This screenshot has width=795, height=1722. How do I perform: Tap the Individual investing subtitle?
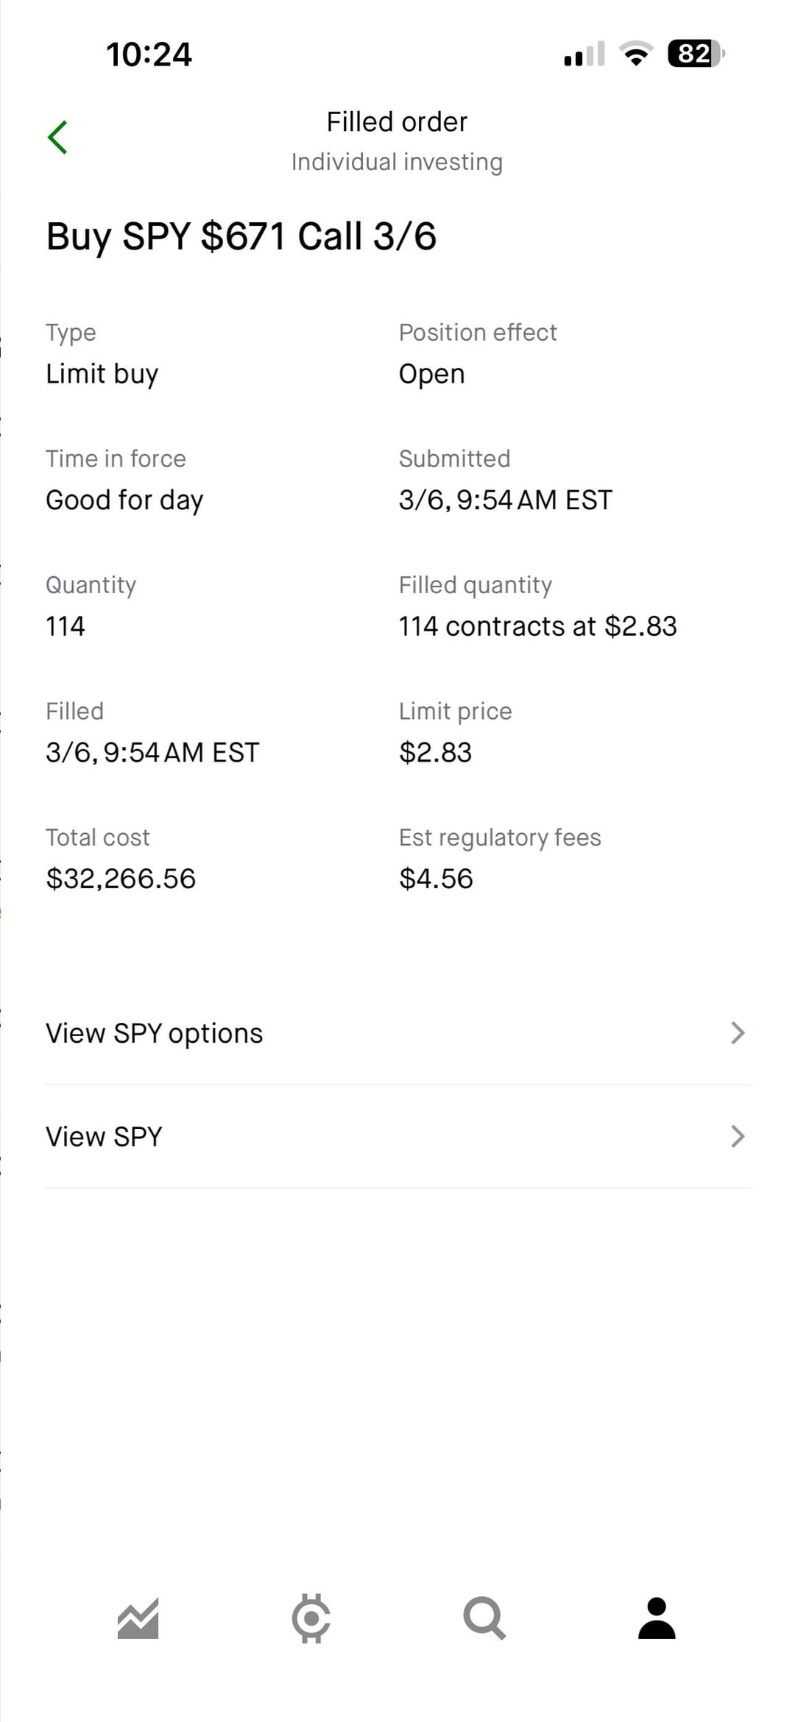[x=397, y=162]
